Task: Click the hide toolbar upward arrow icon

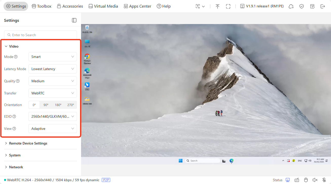Action: (218, 6)
